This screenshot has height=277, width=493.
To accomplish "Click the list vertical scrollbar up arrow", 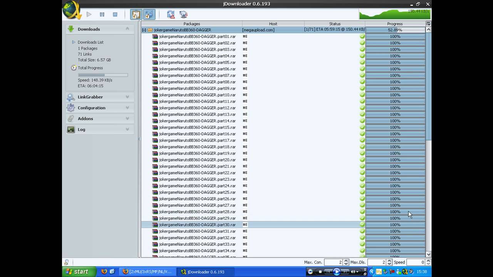I will coord(428,30).
